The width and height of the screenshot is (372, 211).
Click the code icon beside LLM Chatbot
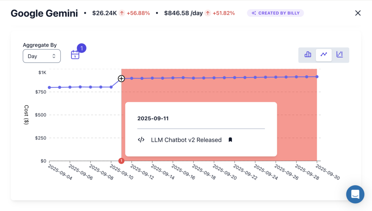pos(141,140)
